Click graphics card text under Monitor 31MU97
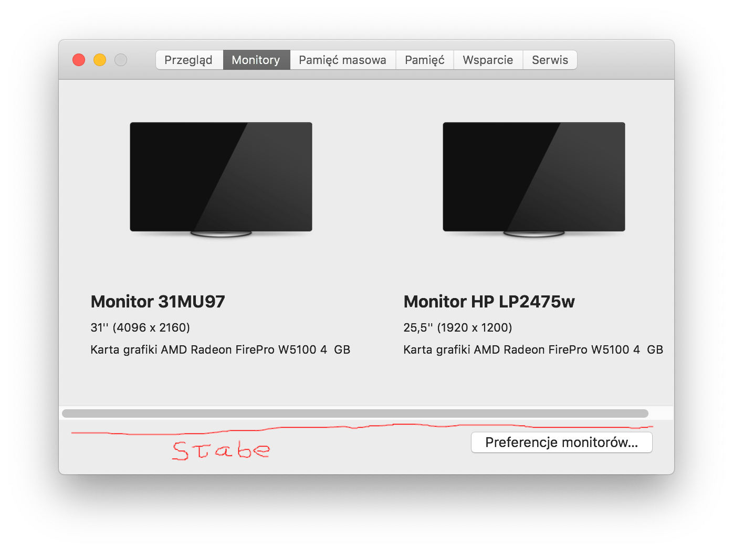This screenshot has height=552, width=733. click(221, 349)
